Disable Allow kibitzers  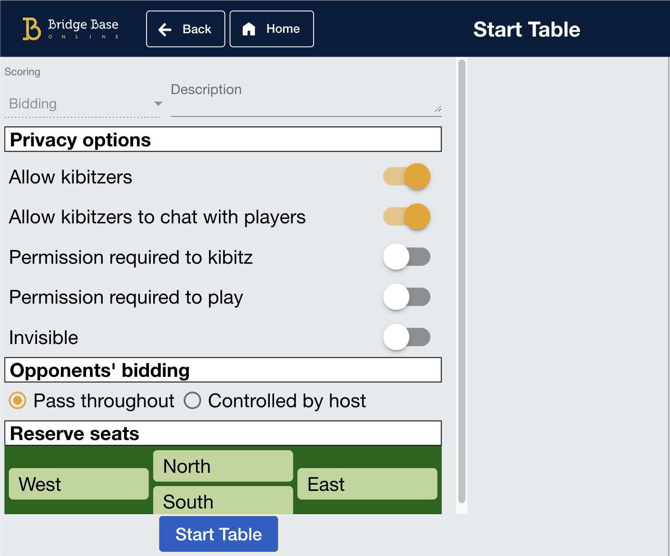tap(407, 176)
